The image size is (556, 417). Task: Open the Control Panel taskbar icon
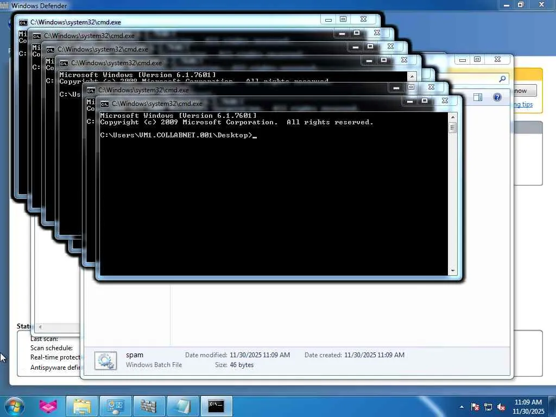click(x=115, y=406)
